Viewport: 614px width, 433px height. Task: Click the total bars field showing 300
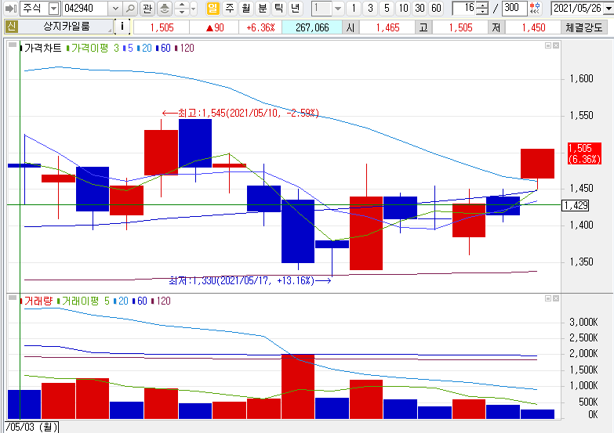coord(514,8)
